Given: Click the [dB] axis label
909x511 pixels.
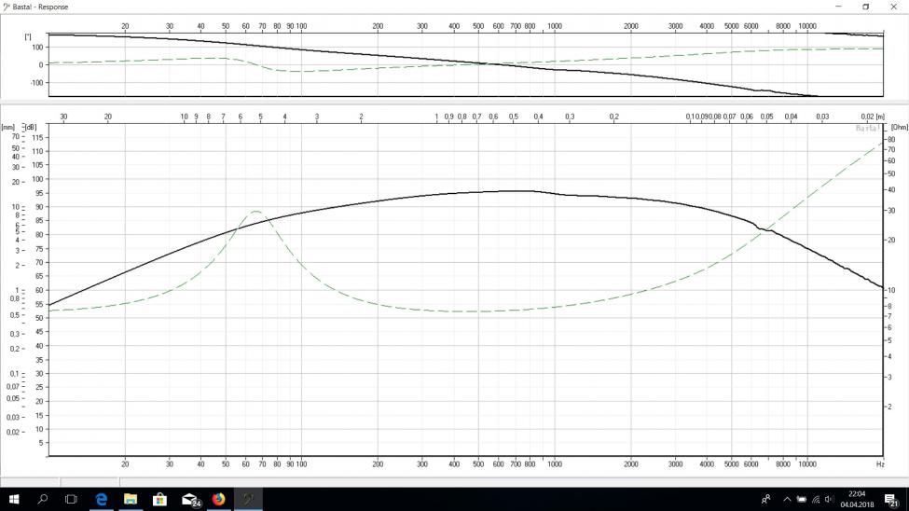Looking at the screenshot, I should point(30,127).
